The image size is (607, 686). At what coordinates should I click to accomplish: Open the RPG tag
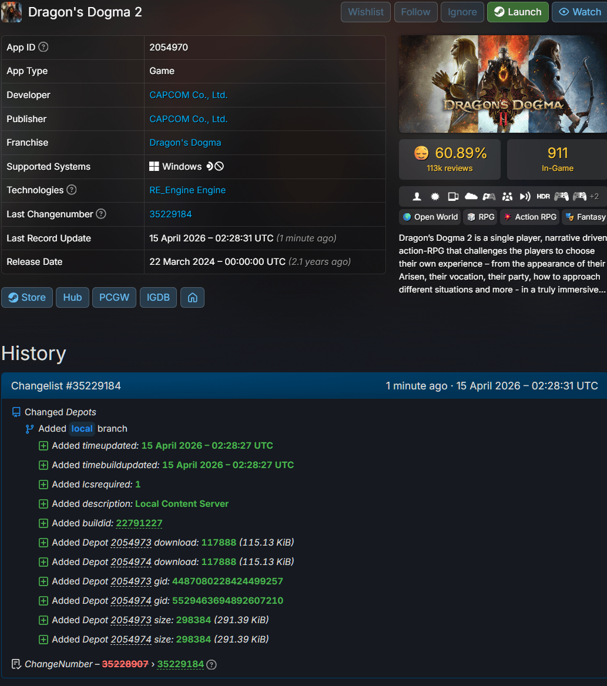pos(480,217)
